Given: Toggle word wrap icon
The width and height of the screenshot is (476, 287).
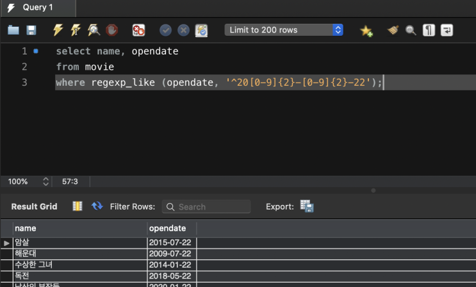Looking at the screenshot, I should 447,30.
